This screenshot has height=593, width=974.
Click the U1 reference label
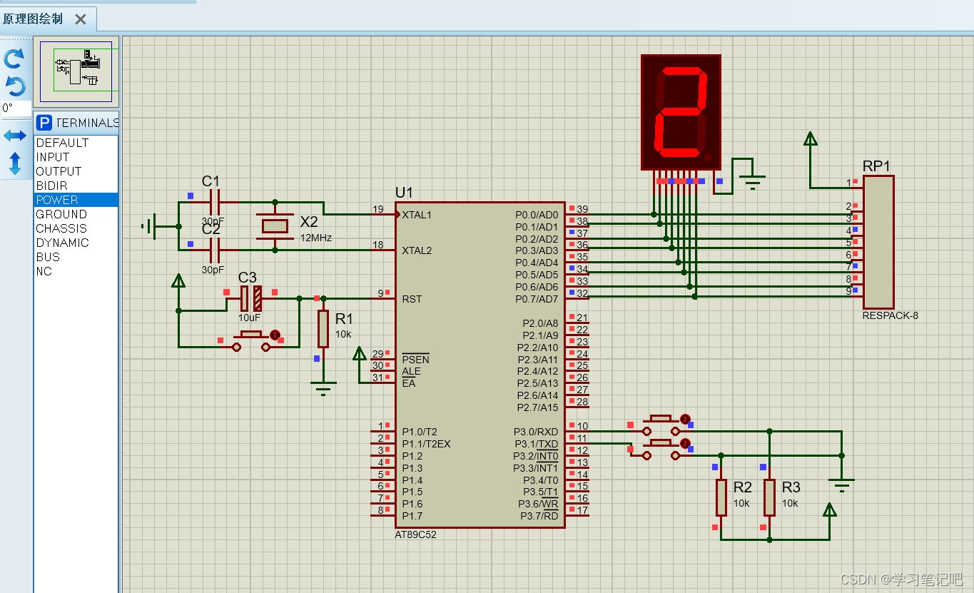404,193
